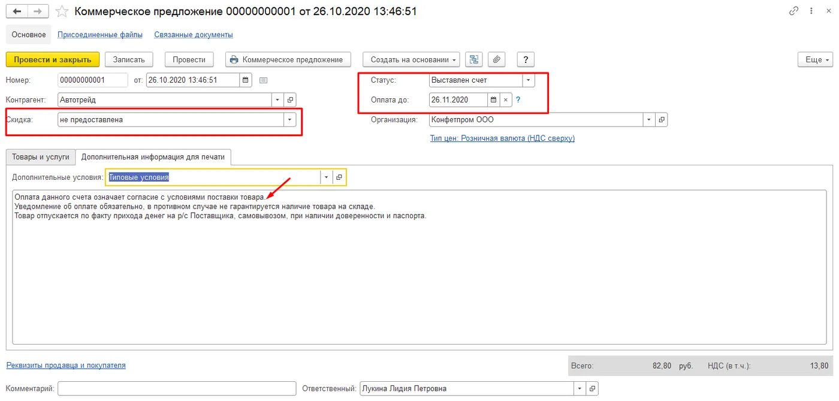Switch to Товары и услуги tab
839x401 pixels.
point(41,157)
